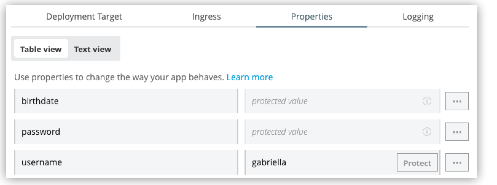497x185 pixels.
Task: Open the birthdate info tooltip icon
Action: [427, 101]
